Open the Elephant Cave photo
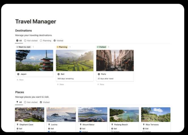The height and width of the screenshot is (135, 188). [x=29, y=115]
